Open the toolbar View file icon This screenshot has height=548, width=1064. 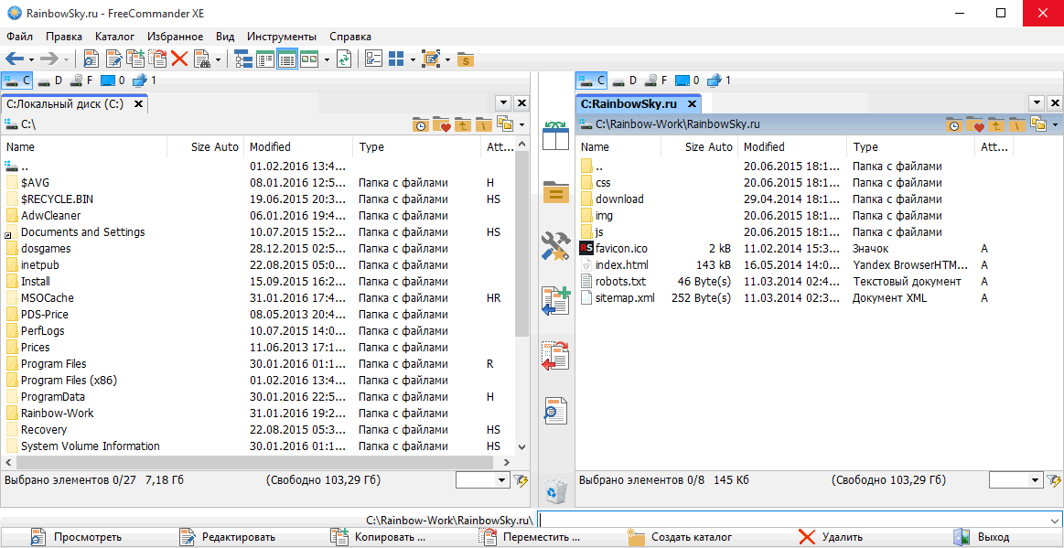(x=91, y=59)
